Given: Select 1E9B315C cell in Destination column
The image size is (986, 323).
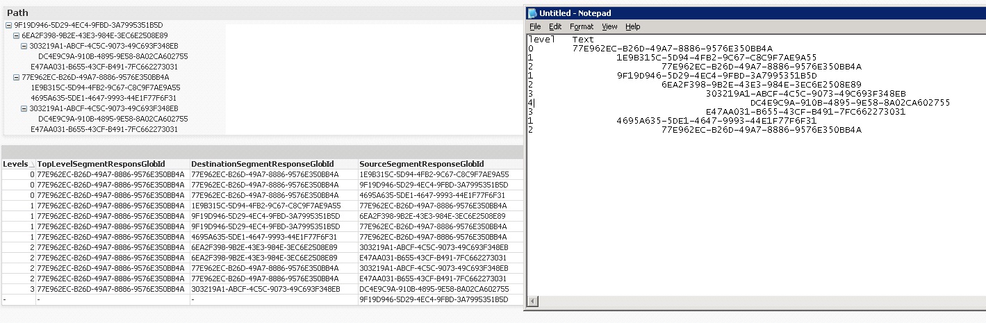Looking at the screenshot, I should point(274,206).
